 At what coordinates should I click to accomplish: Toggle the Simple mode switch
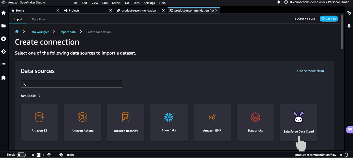[x=21, y=155]
